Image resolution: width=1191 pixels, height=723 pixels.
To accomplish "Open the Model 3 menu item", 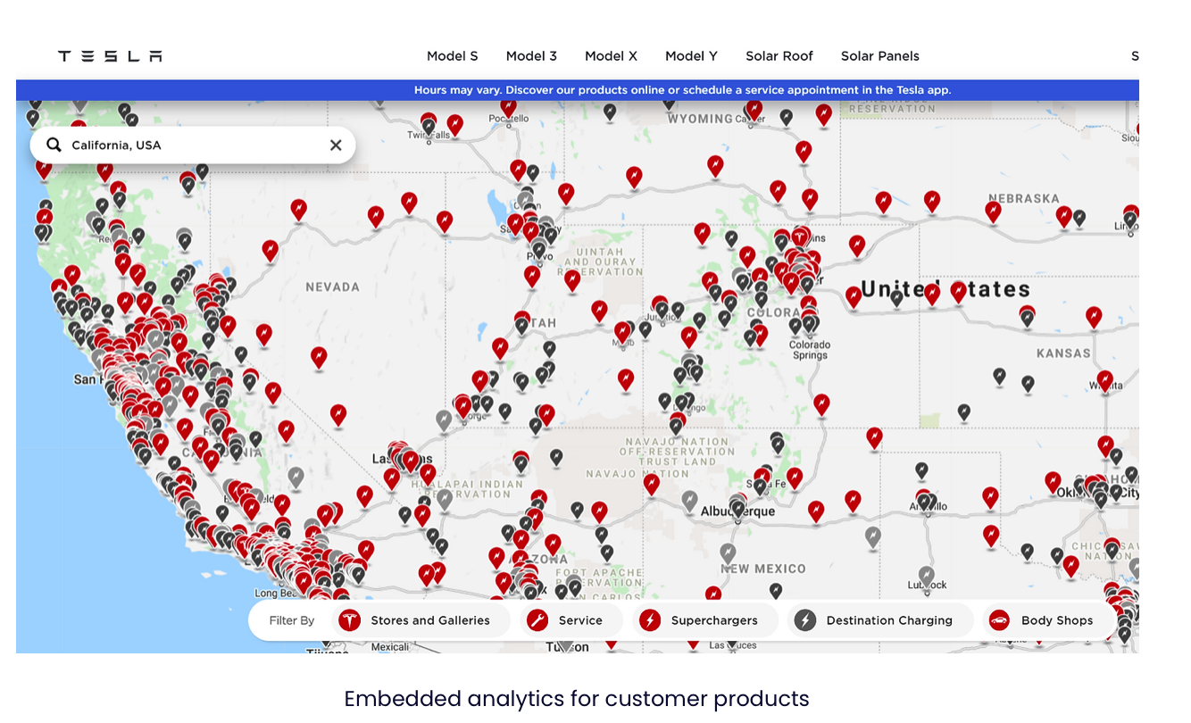I will [531, 56].
